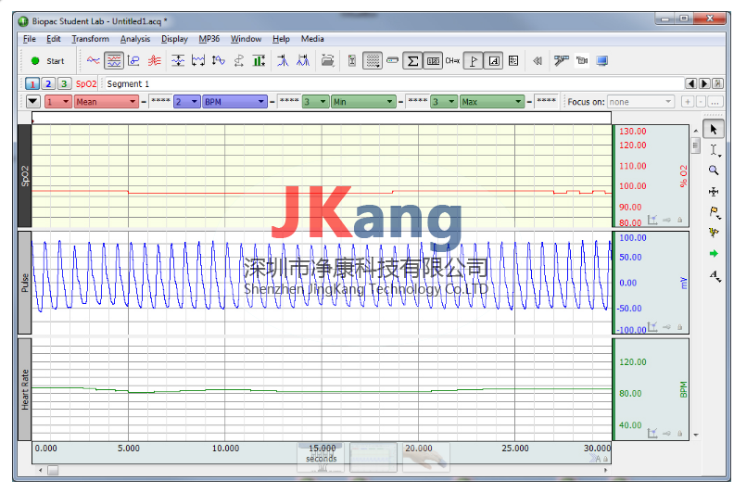Click the autoscale horizontal icon

coord(198,60)
